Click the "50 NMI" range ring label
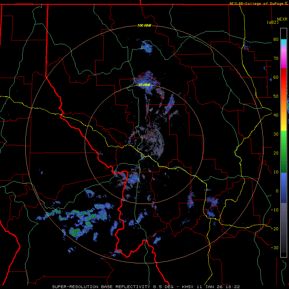The image size is (289, 289). [144, 85]
